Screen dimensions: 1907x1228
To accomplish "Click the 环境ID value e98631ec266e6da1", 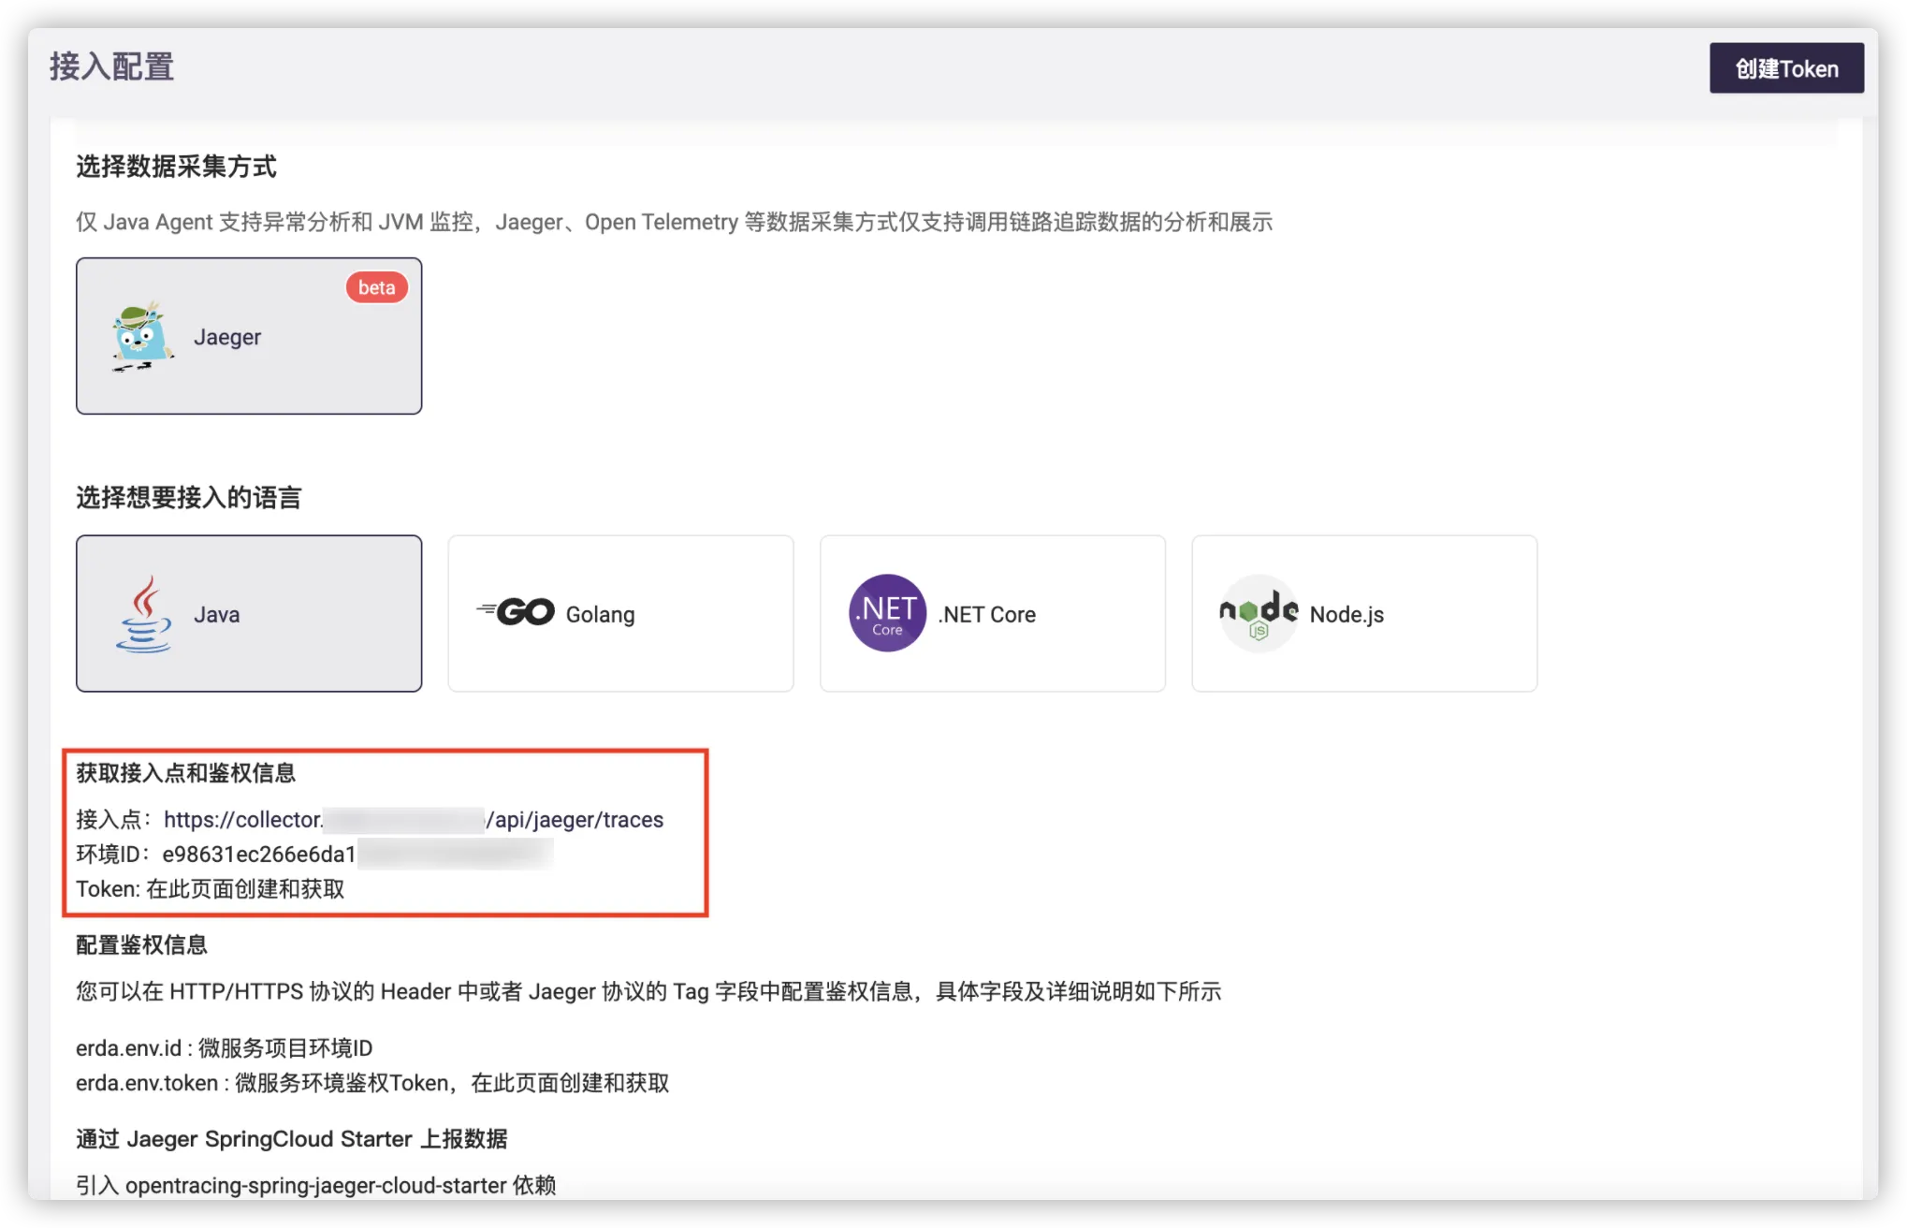I will point(259,855).
